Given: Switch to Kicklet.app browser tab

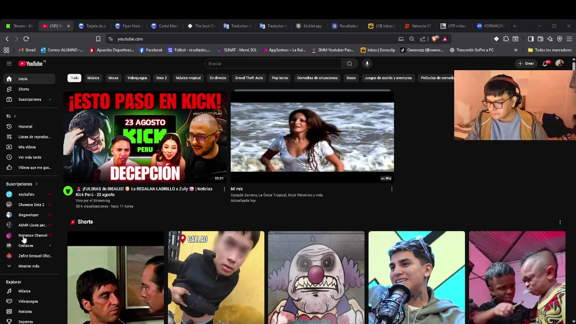Looking at the screenshot, I should pos(309,26).
